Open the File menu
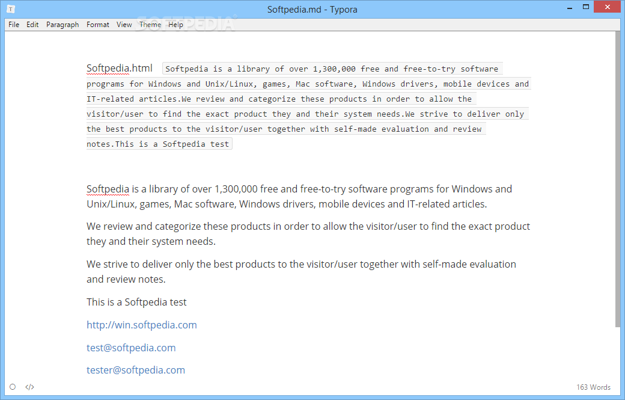 pyautogui.click(x=14, y=25)
